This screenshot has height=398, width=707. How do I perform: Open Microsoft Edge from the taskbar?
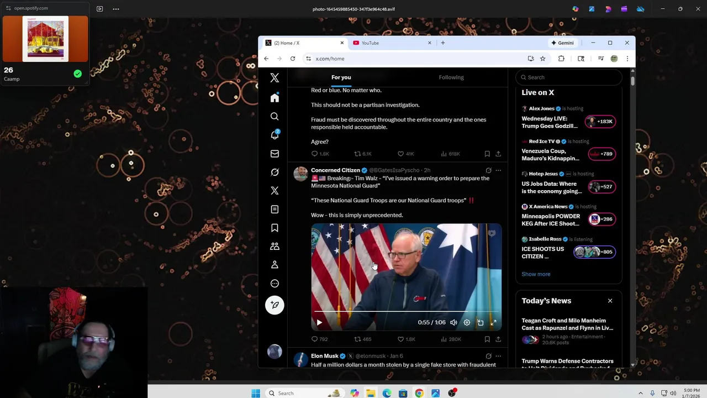pos(387,393)
